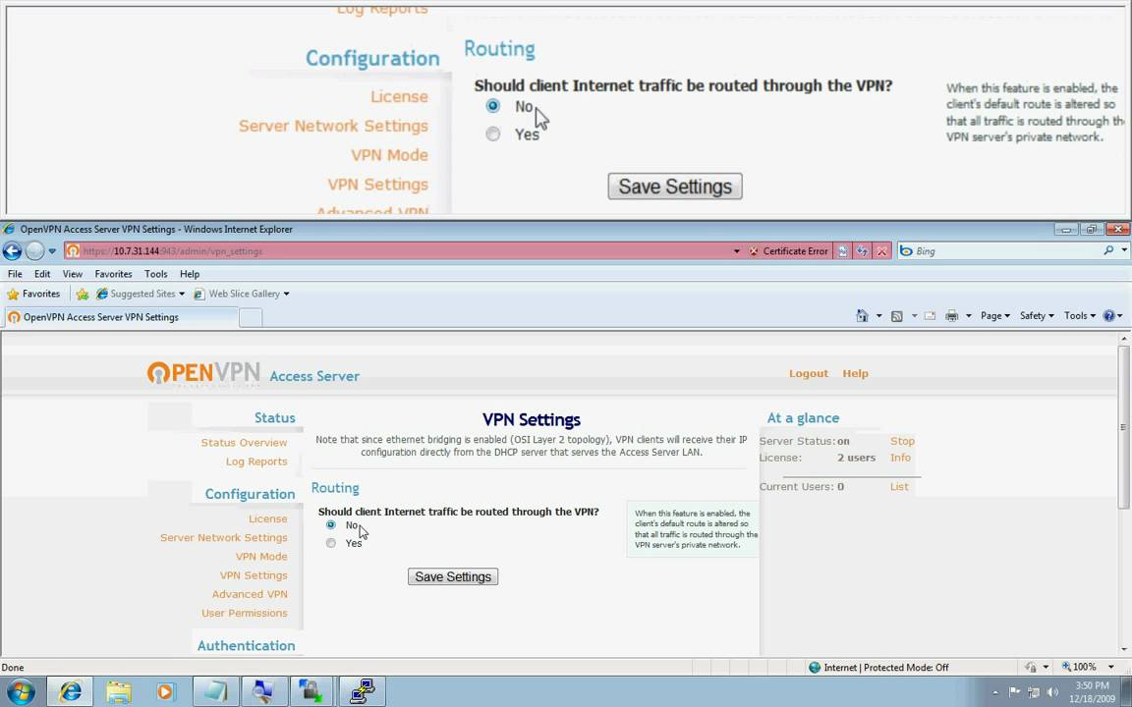This screenshot has height=707, width=1132.
Task: Open the Web Slice Gallery dropdown
Action: click(x=241, y=294)
